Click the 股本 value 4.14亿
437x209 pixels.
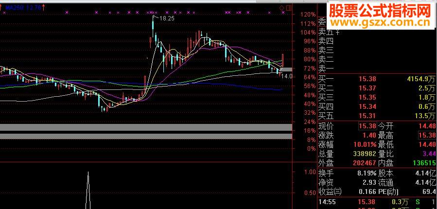click(x=425, y=174)
